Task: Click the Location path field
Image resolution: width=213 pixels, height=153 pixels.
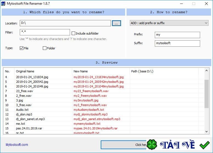Action: pyautogui.click(x=65, y=23)
